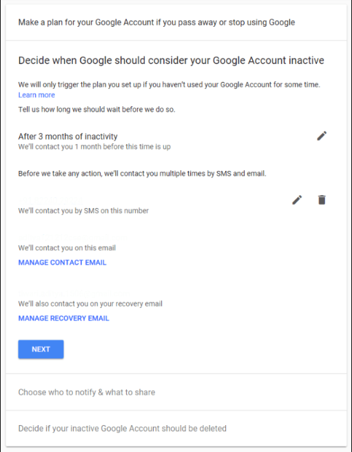Image resolution: width=352 pixels, height=452 pixels.
Task: Click text We'll contact you 1 month before
Action: [x=94, y=147]
